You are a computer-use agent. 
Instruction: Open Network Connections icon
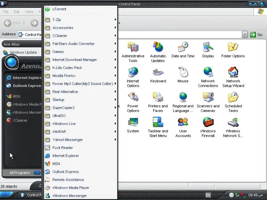(x=208, y=77)
